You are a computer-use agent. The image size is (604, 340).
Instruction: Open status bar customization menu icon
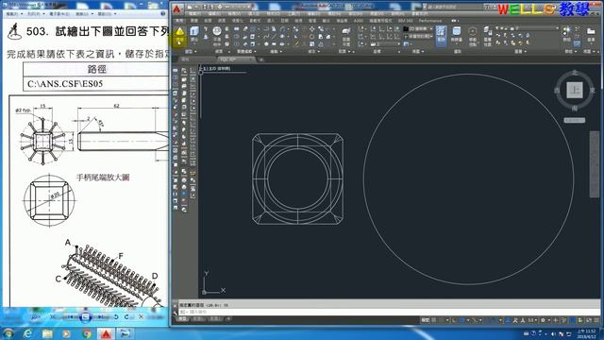[597, 320]
